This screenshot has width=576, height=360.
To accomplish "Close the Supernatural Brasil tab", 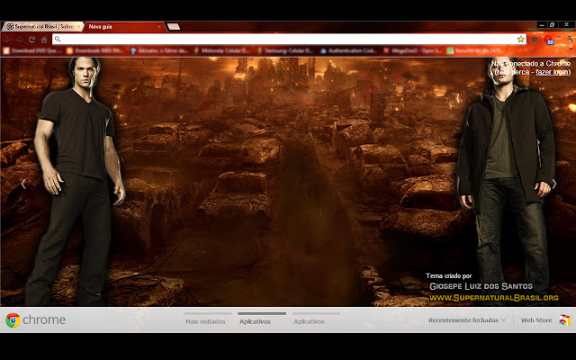I will point(78,26).
